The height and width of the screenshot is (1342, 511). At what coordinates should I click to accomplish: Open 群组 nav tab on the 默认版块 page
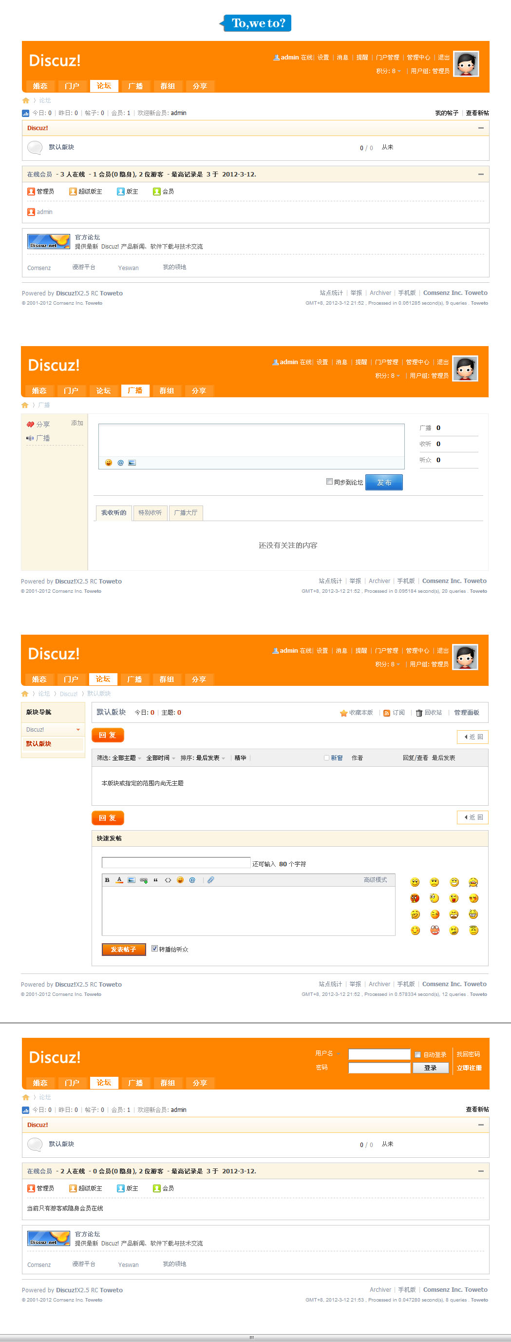tap(167, 680)
